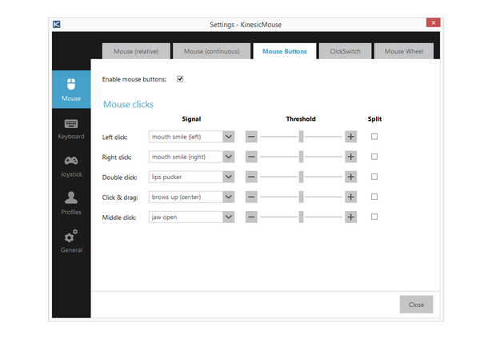This screenshot has width=492, height=339.
Task: Decrease Click & drag threshold with minus button
Action: click(251, 197)
